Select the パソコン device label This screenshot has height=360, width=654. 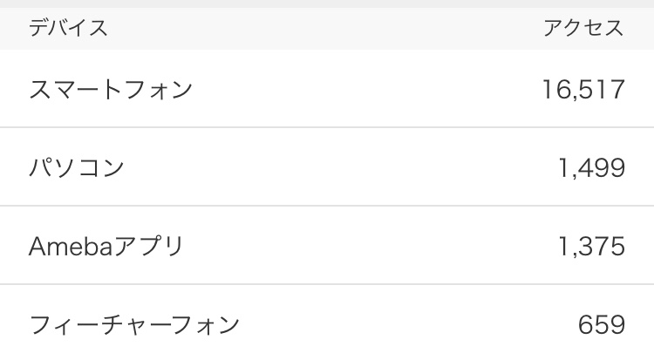[x=78, y=167]
